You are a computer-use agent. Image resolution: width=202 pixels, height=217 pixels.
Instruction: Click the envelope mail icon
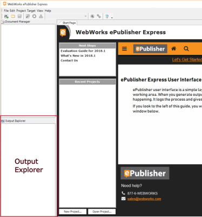[x=123, y=199]
